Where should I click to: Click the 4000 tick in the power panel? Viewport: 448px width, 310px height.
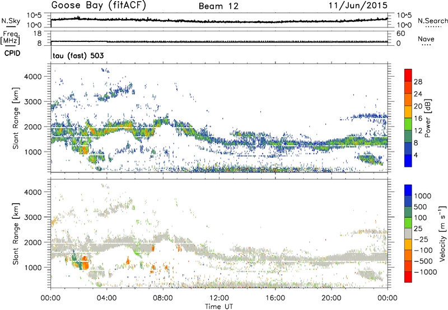[33, 77]
